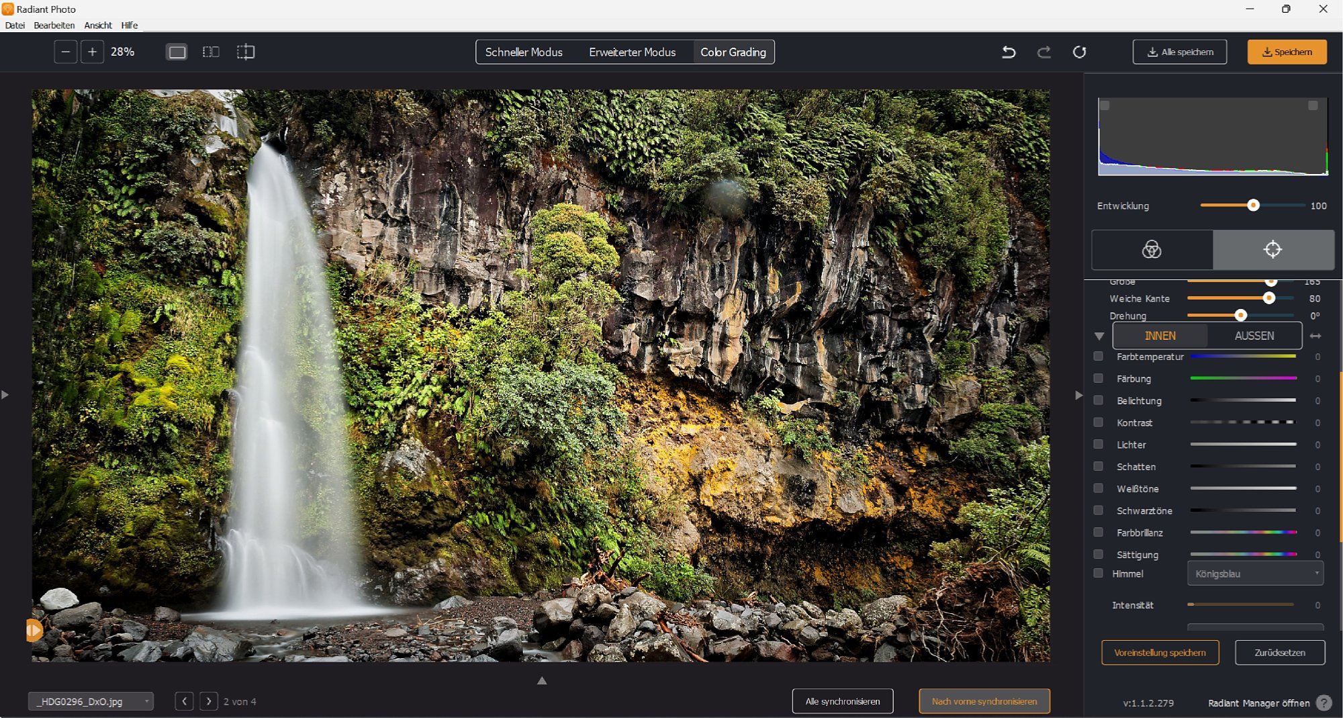Expand the left side panel arrow
The height and width of the screenshot is (718, 1343).
tap(5, 395)
